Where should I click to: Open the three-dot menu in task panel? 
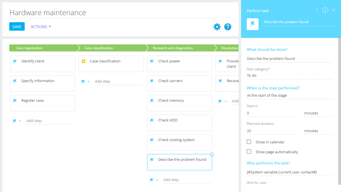coord(317,10)
